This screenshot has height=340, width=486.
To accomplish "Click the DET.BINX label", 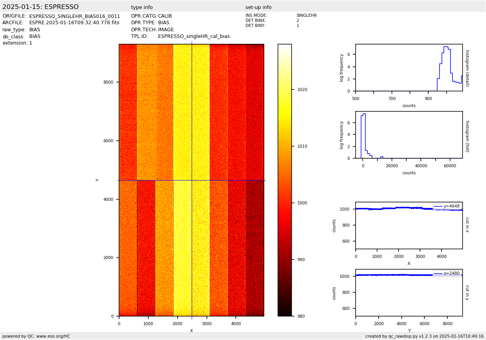I will (x=256, y=21).
